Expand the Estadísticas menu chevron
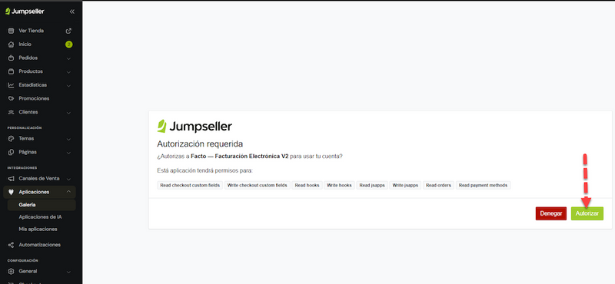This screenshot has height=284, width=615. coord(68,85)
